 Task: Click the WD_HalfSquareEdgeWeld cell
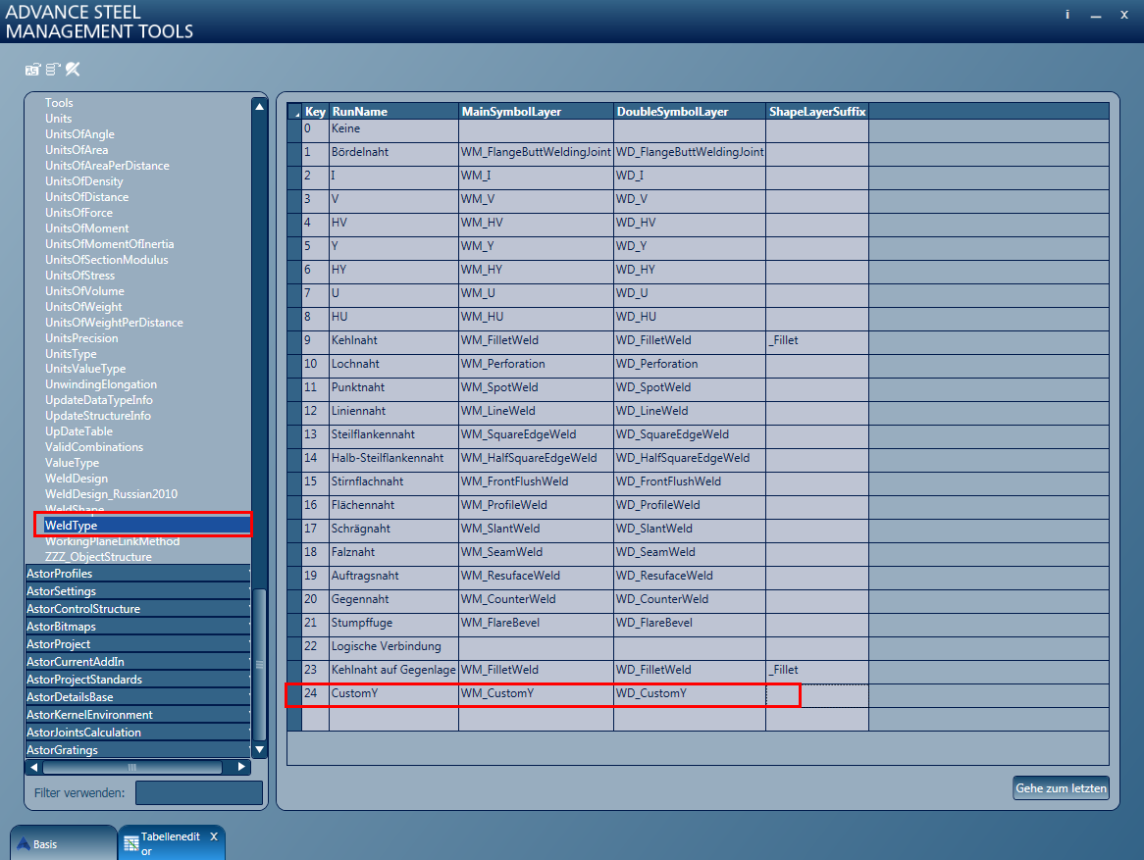(690, 458)
